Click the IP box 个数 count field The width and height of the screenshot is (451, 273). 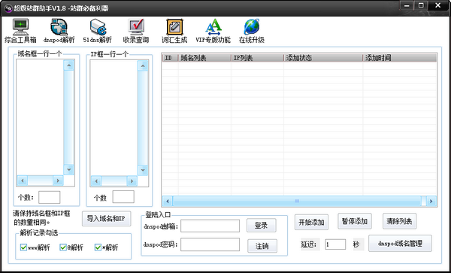coord(123,197)
